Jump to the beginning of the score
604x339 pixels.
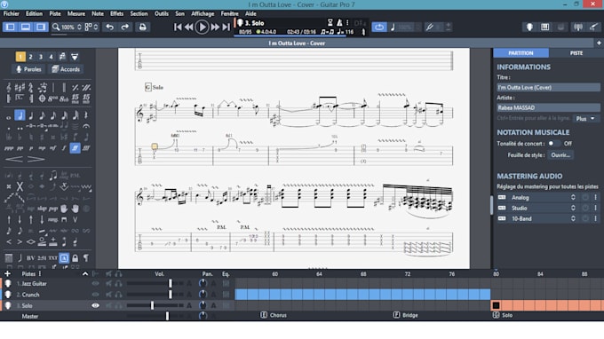pyautogui.click(x=178, y=27)
